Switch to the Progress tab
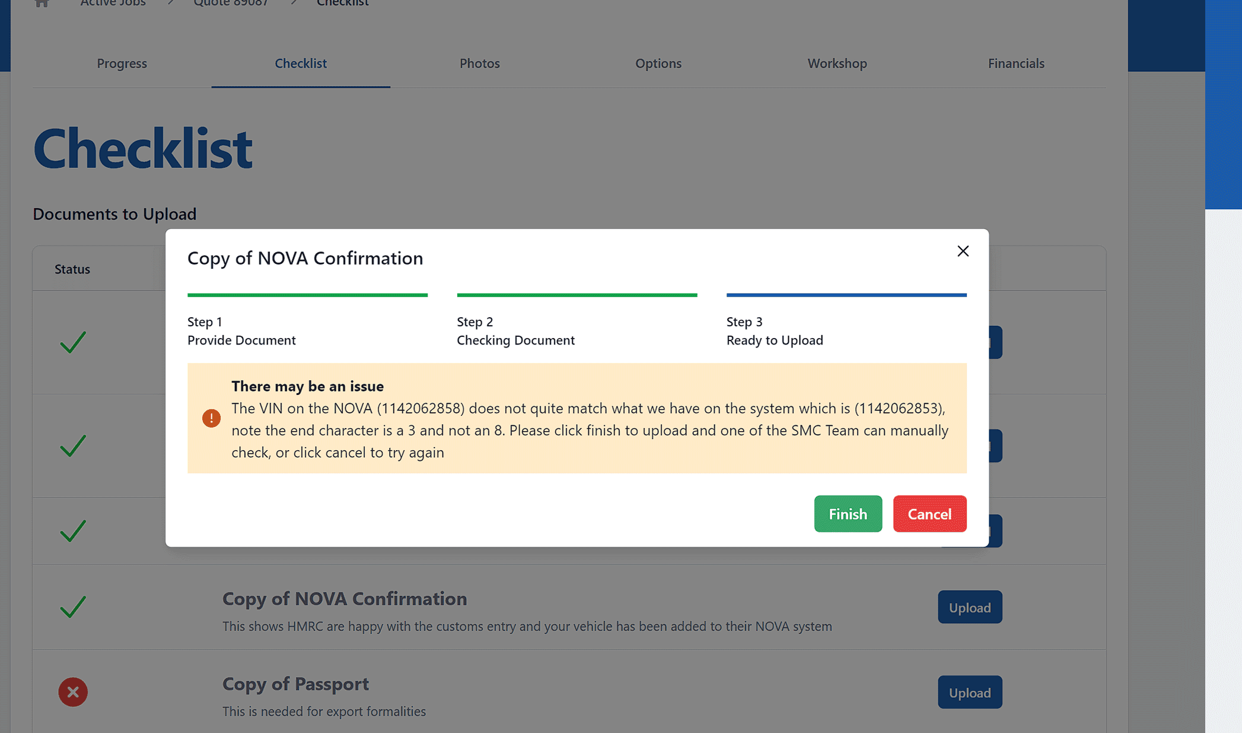The height and width of the screenshot is (733, 1242). point(122,63)
